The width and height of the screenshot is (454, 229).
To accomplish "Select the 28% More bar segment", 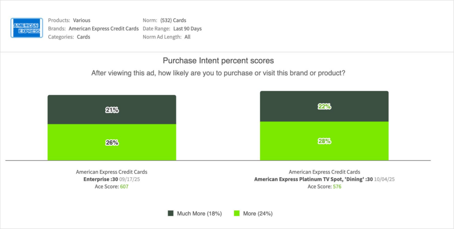I will (x=324, y=141).
